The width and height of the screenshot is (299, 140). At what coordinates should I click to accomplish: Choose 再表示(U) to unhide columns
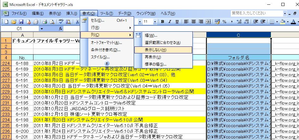[x=163, y=57]
